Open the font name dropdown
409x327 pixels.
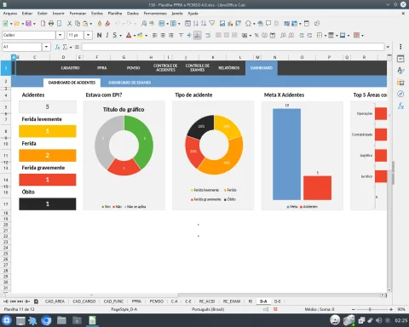(60, 35)
